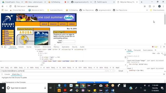Viewport: 166px width, 93px height.
Task: Go back using the browser back arrow
Action: [3, 6]
